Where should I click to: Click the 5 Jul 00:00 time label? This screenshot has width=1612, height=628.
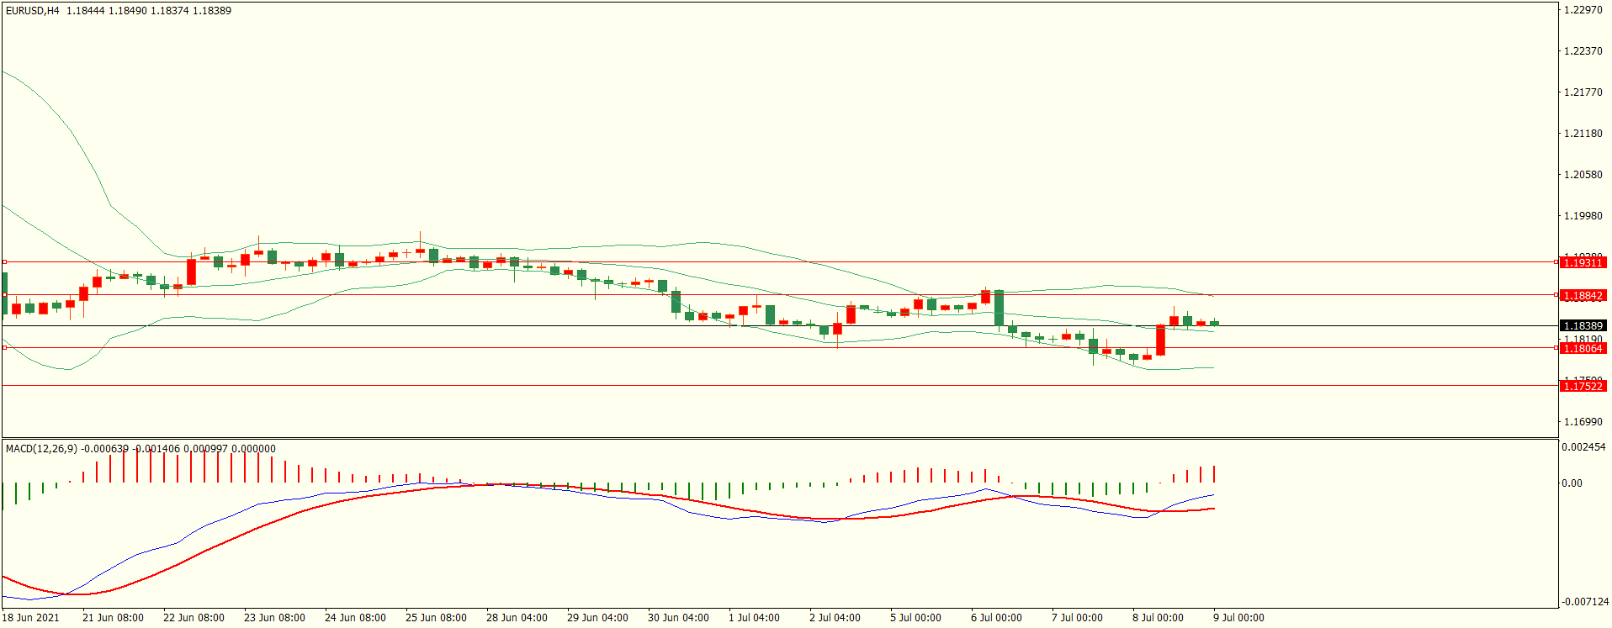pos(915,618)
